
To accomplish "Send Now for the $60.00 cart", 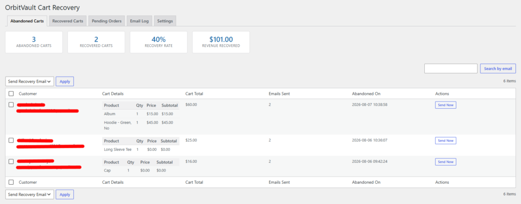I will tap(446, 105).
